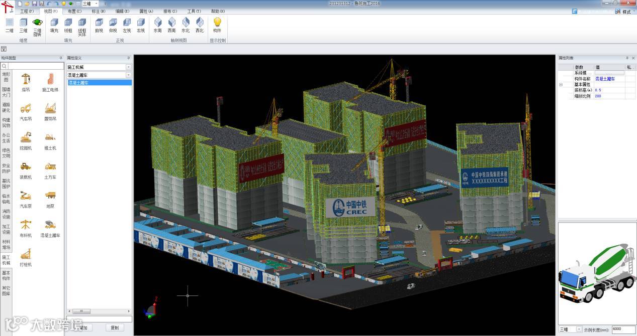Pick the 汽车泵 truck pump component
The height and width of the screenshot is (336, 637).
[x=26, y=199]
